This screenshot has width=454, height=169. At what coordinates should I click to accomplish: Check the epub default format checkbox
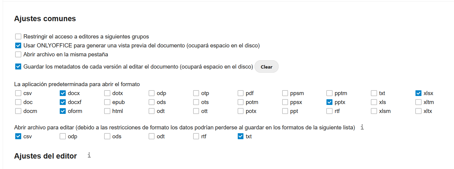[x=107, y=102]
